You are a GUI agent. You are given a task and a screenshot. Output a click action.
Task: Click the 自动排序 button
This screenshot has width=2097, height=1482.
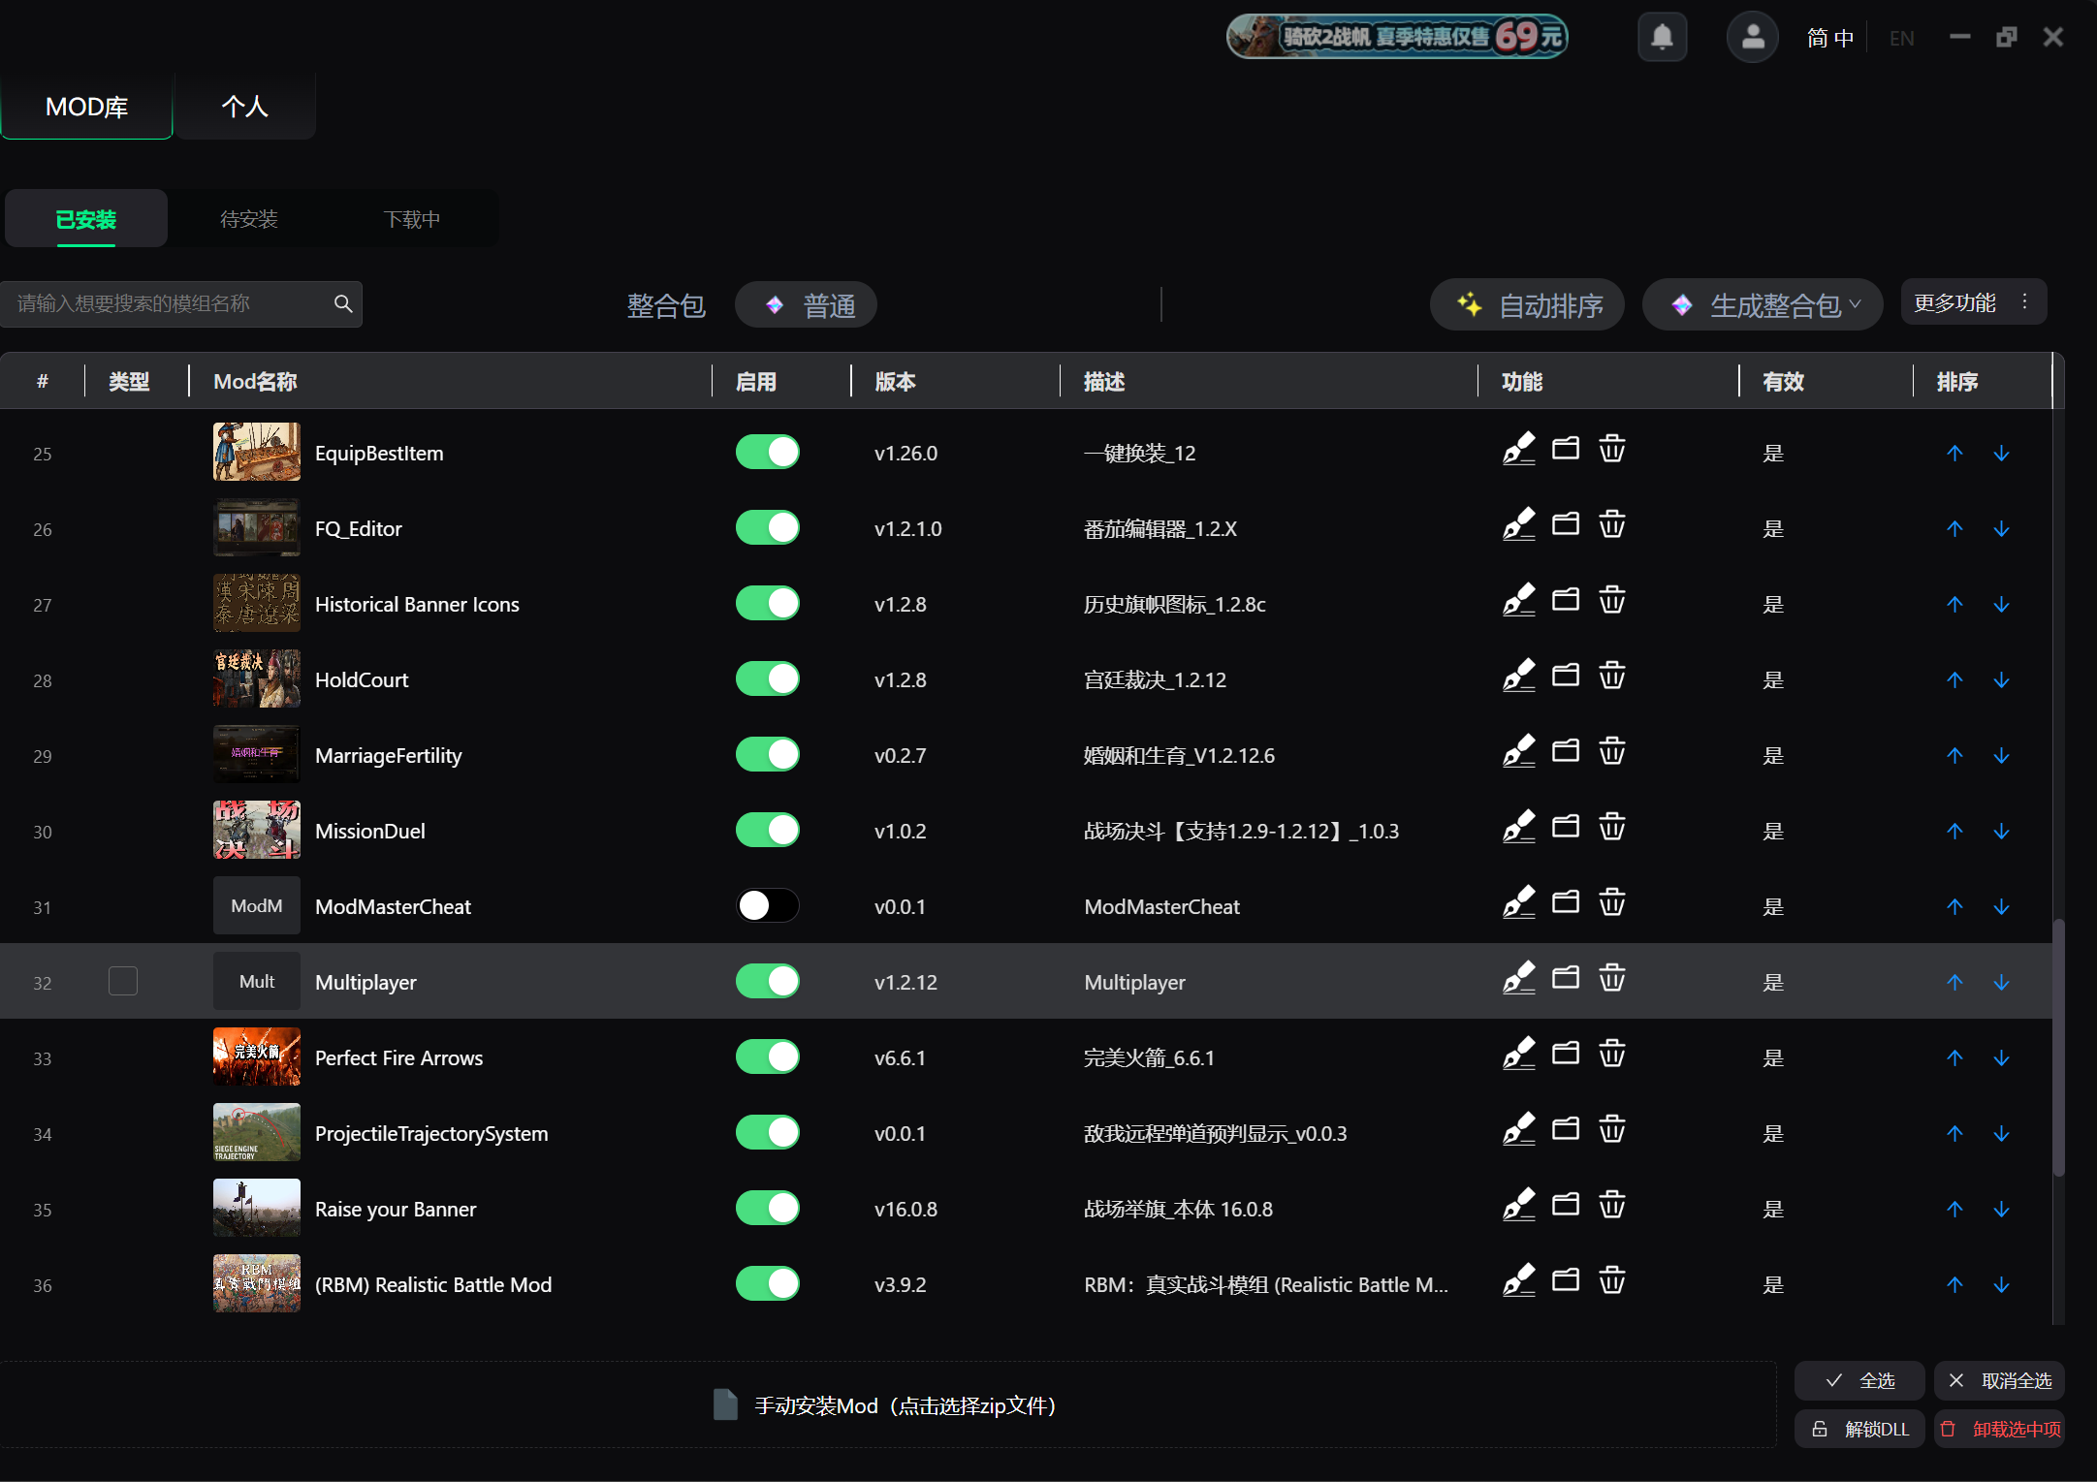[x=1527, y=305]
